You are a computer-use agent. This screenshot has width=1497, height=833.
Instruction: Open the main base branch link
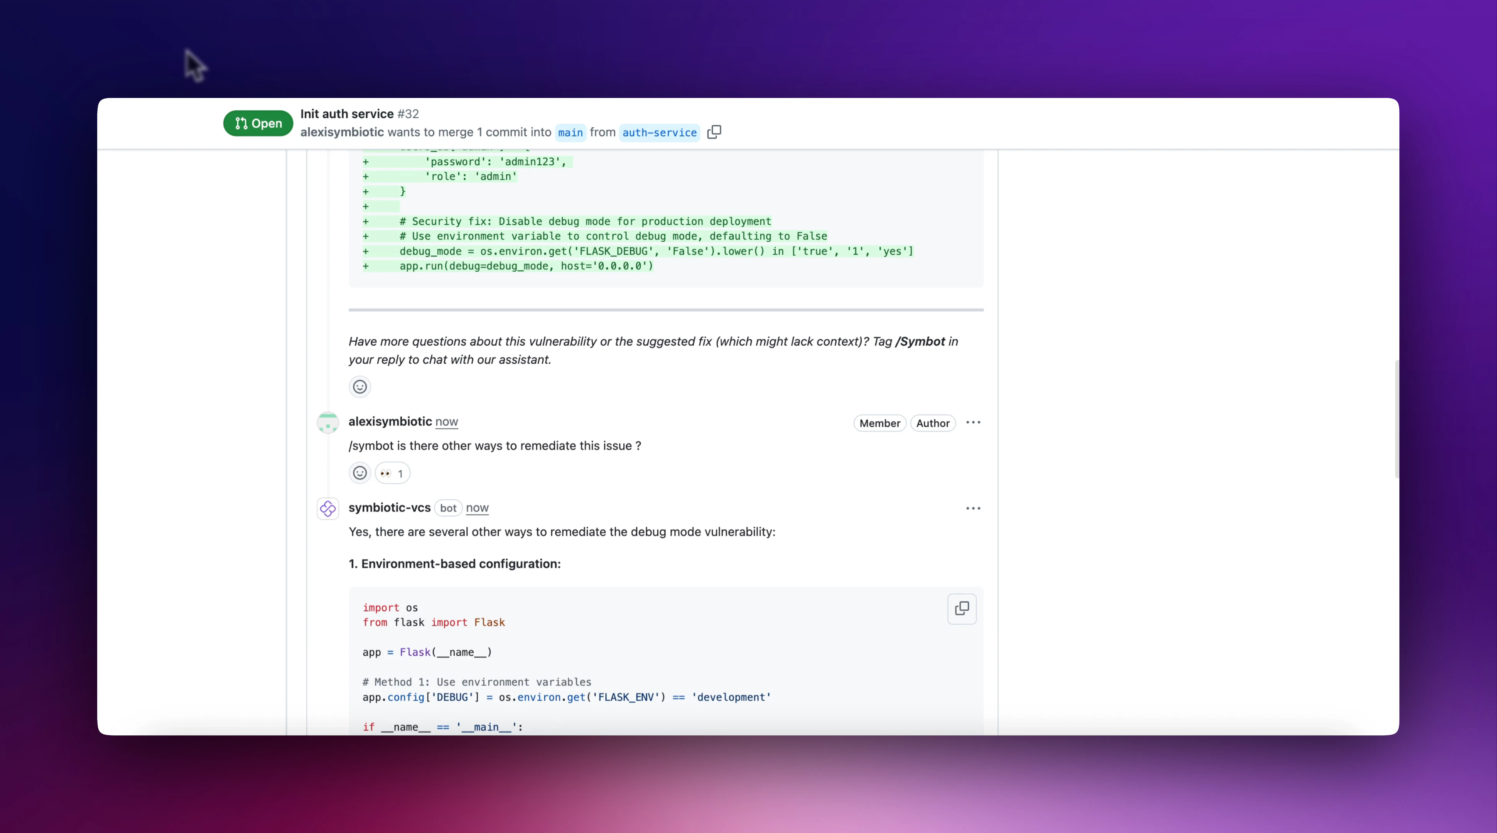point(570,132)
